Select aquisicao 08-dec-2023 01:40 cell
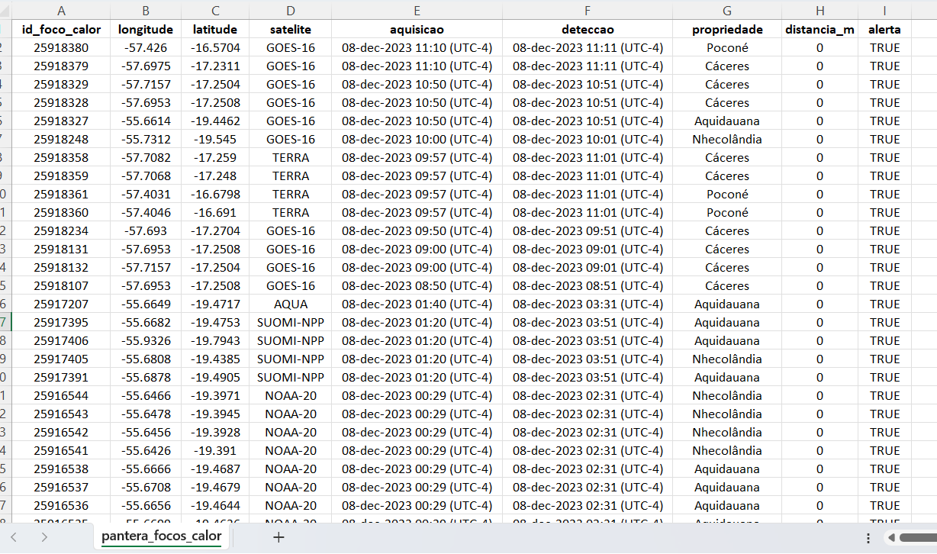The width and height of the screenshot is (937, 554). [x=417, y=304]
